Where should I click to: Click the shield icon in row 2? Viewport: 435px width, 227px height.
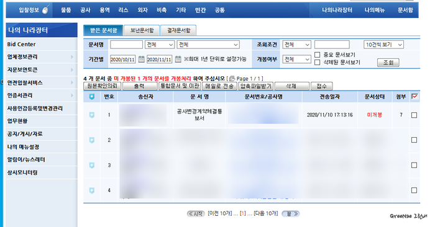pos(92,140)
